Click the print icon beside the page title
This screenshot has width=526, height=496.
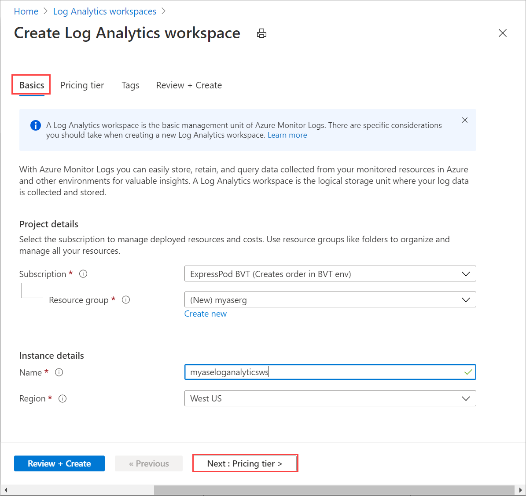[262, 33]
